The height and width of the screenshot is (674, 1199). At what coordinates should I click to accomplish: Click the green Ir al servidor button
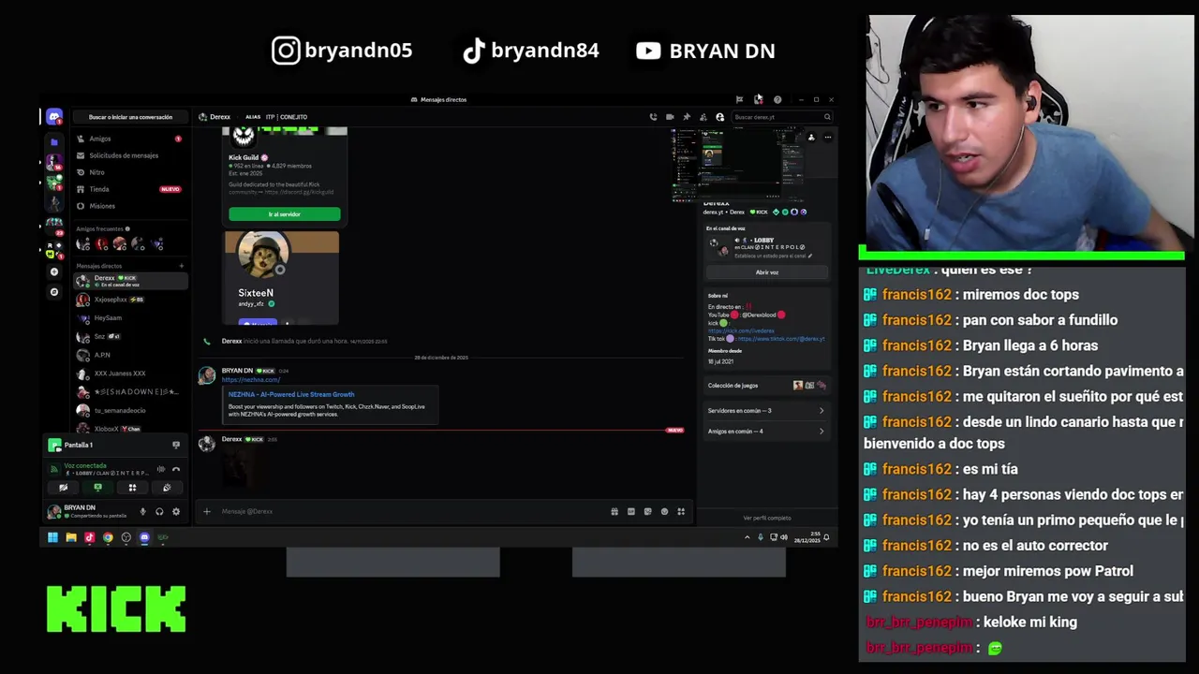click(285, 214)
